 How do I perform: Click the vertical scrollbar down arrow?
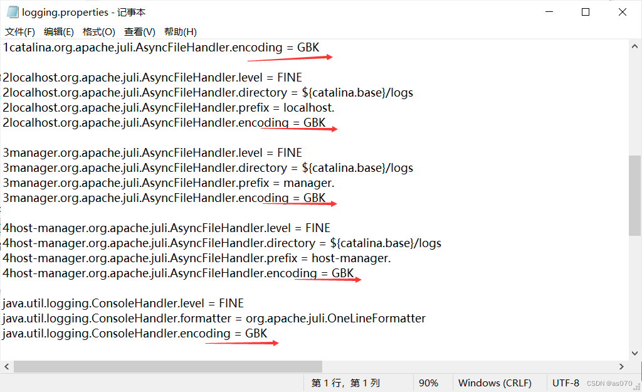[634, 352]
